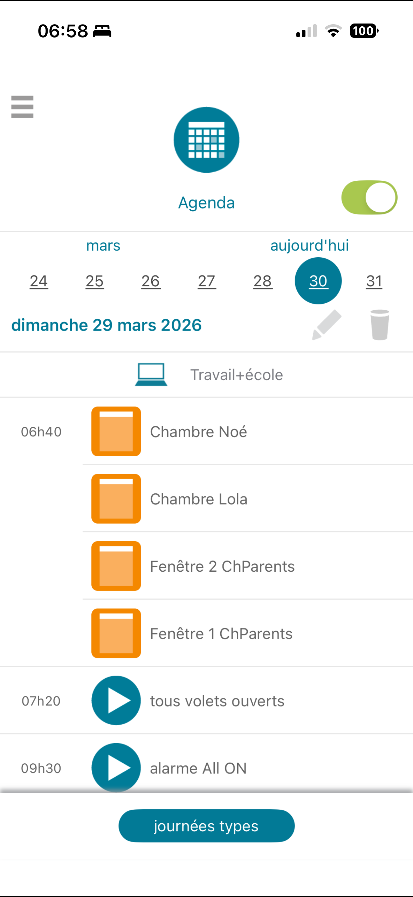Play the tous volets ouverts scenario
This screenshot has height=897, width=413.
tap(116, 700)
